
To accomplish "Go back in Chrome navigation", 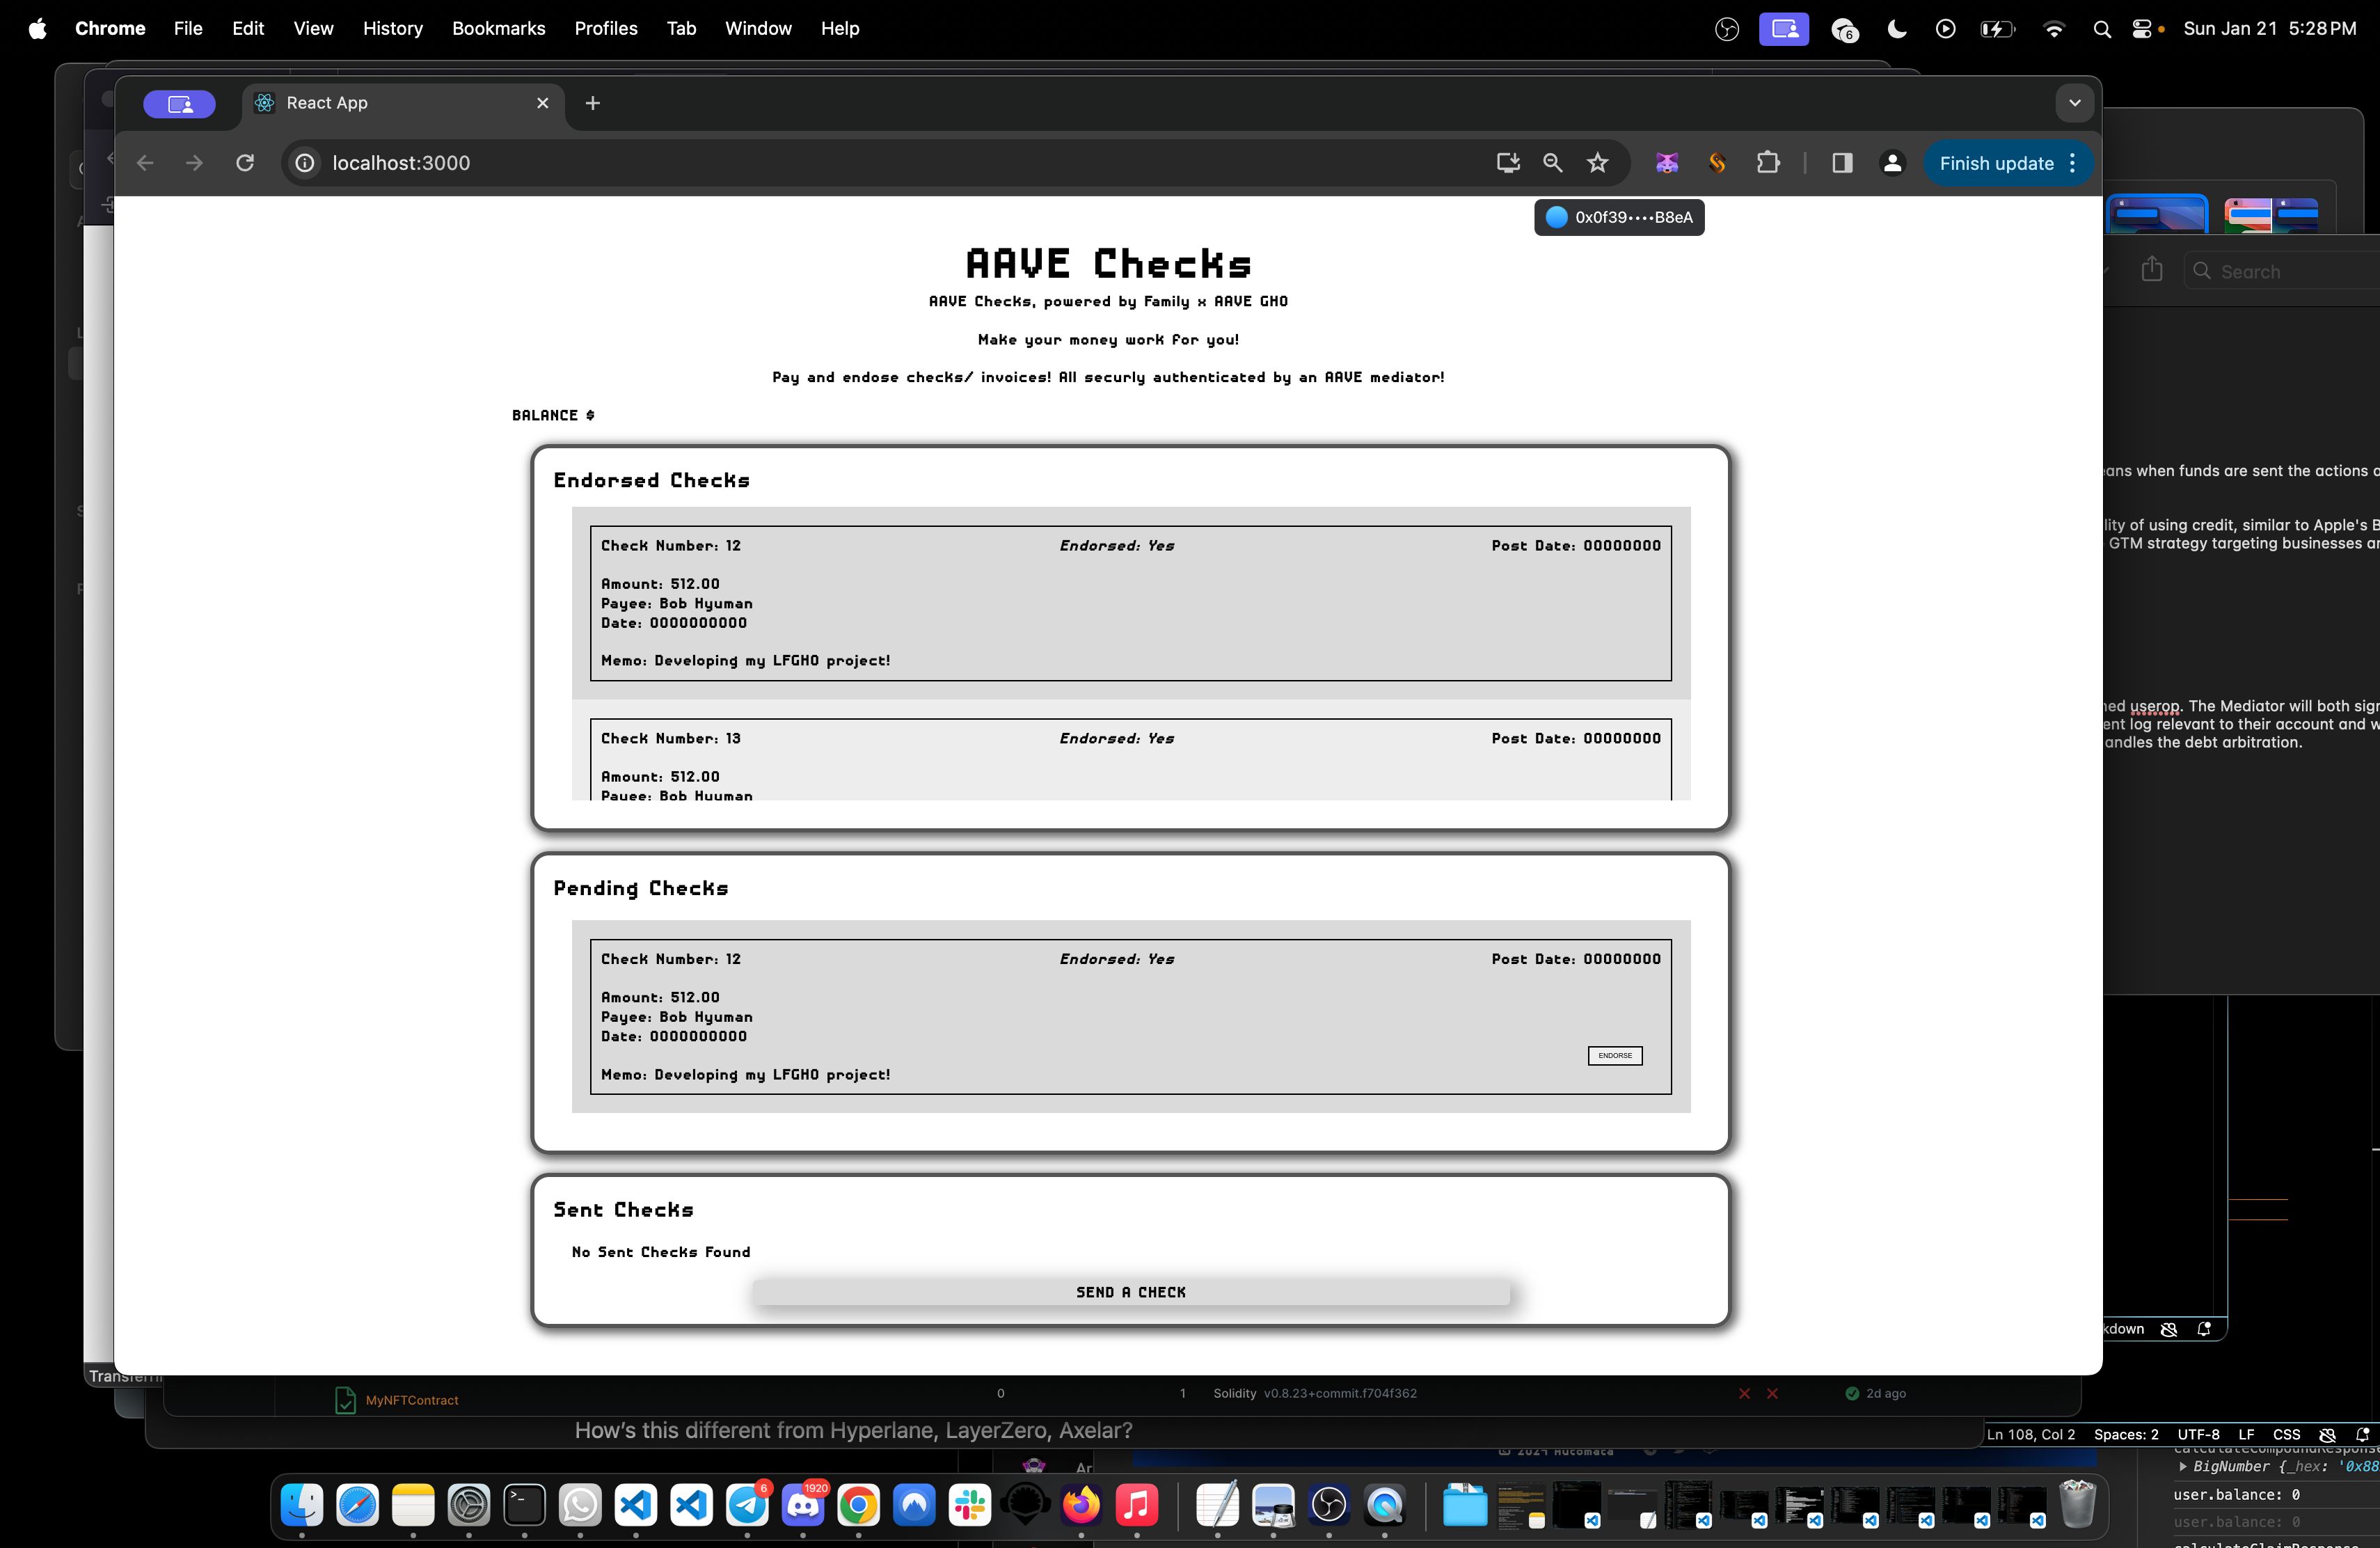I will 145,163.
